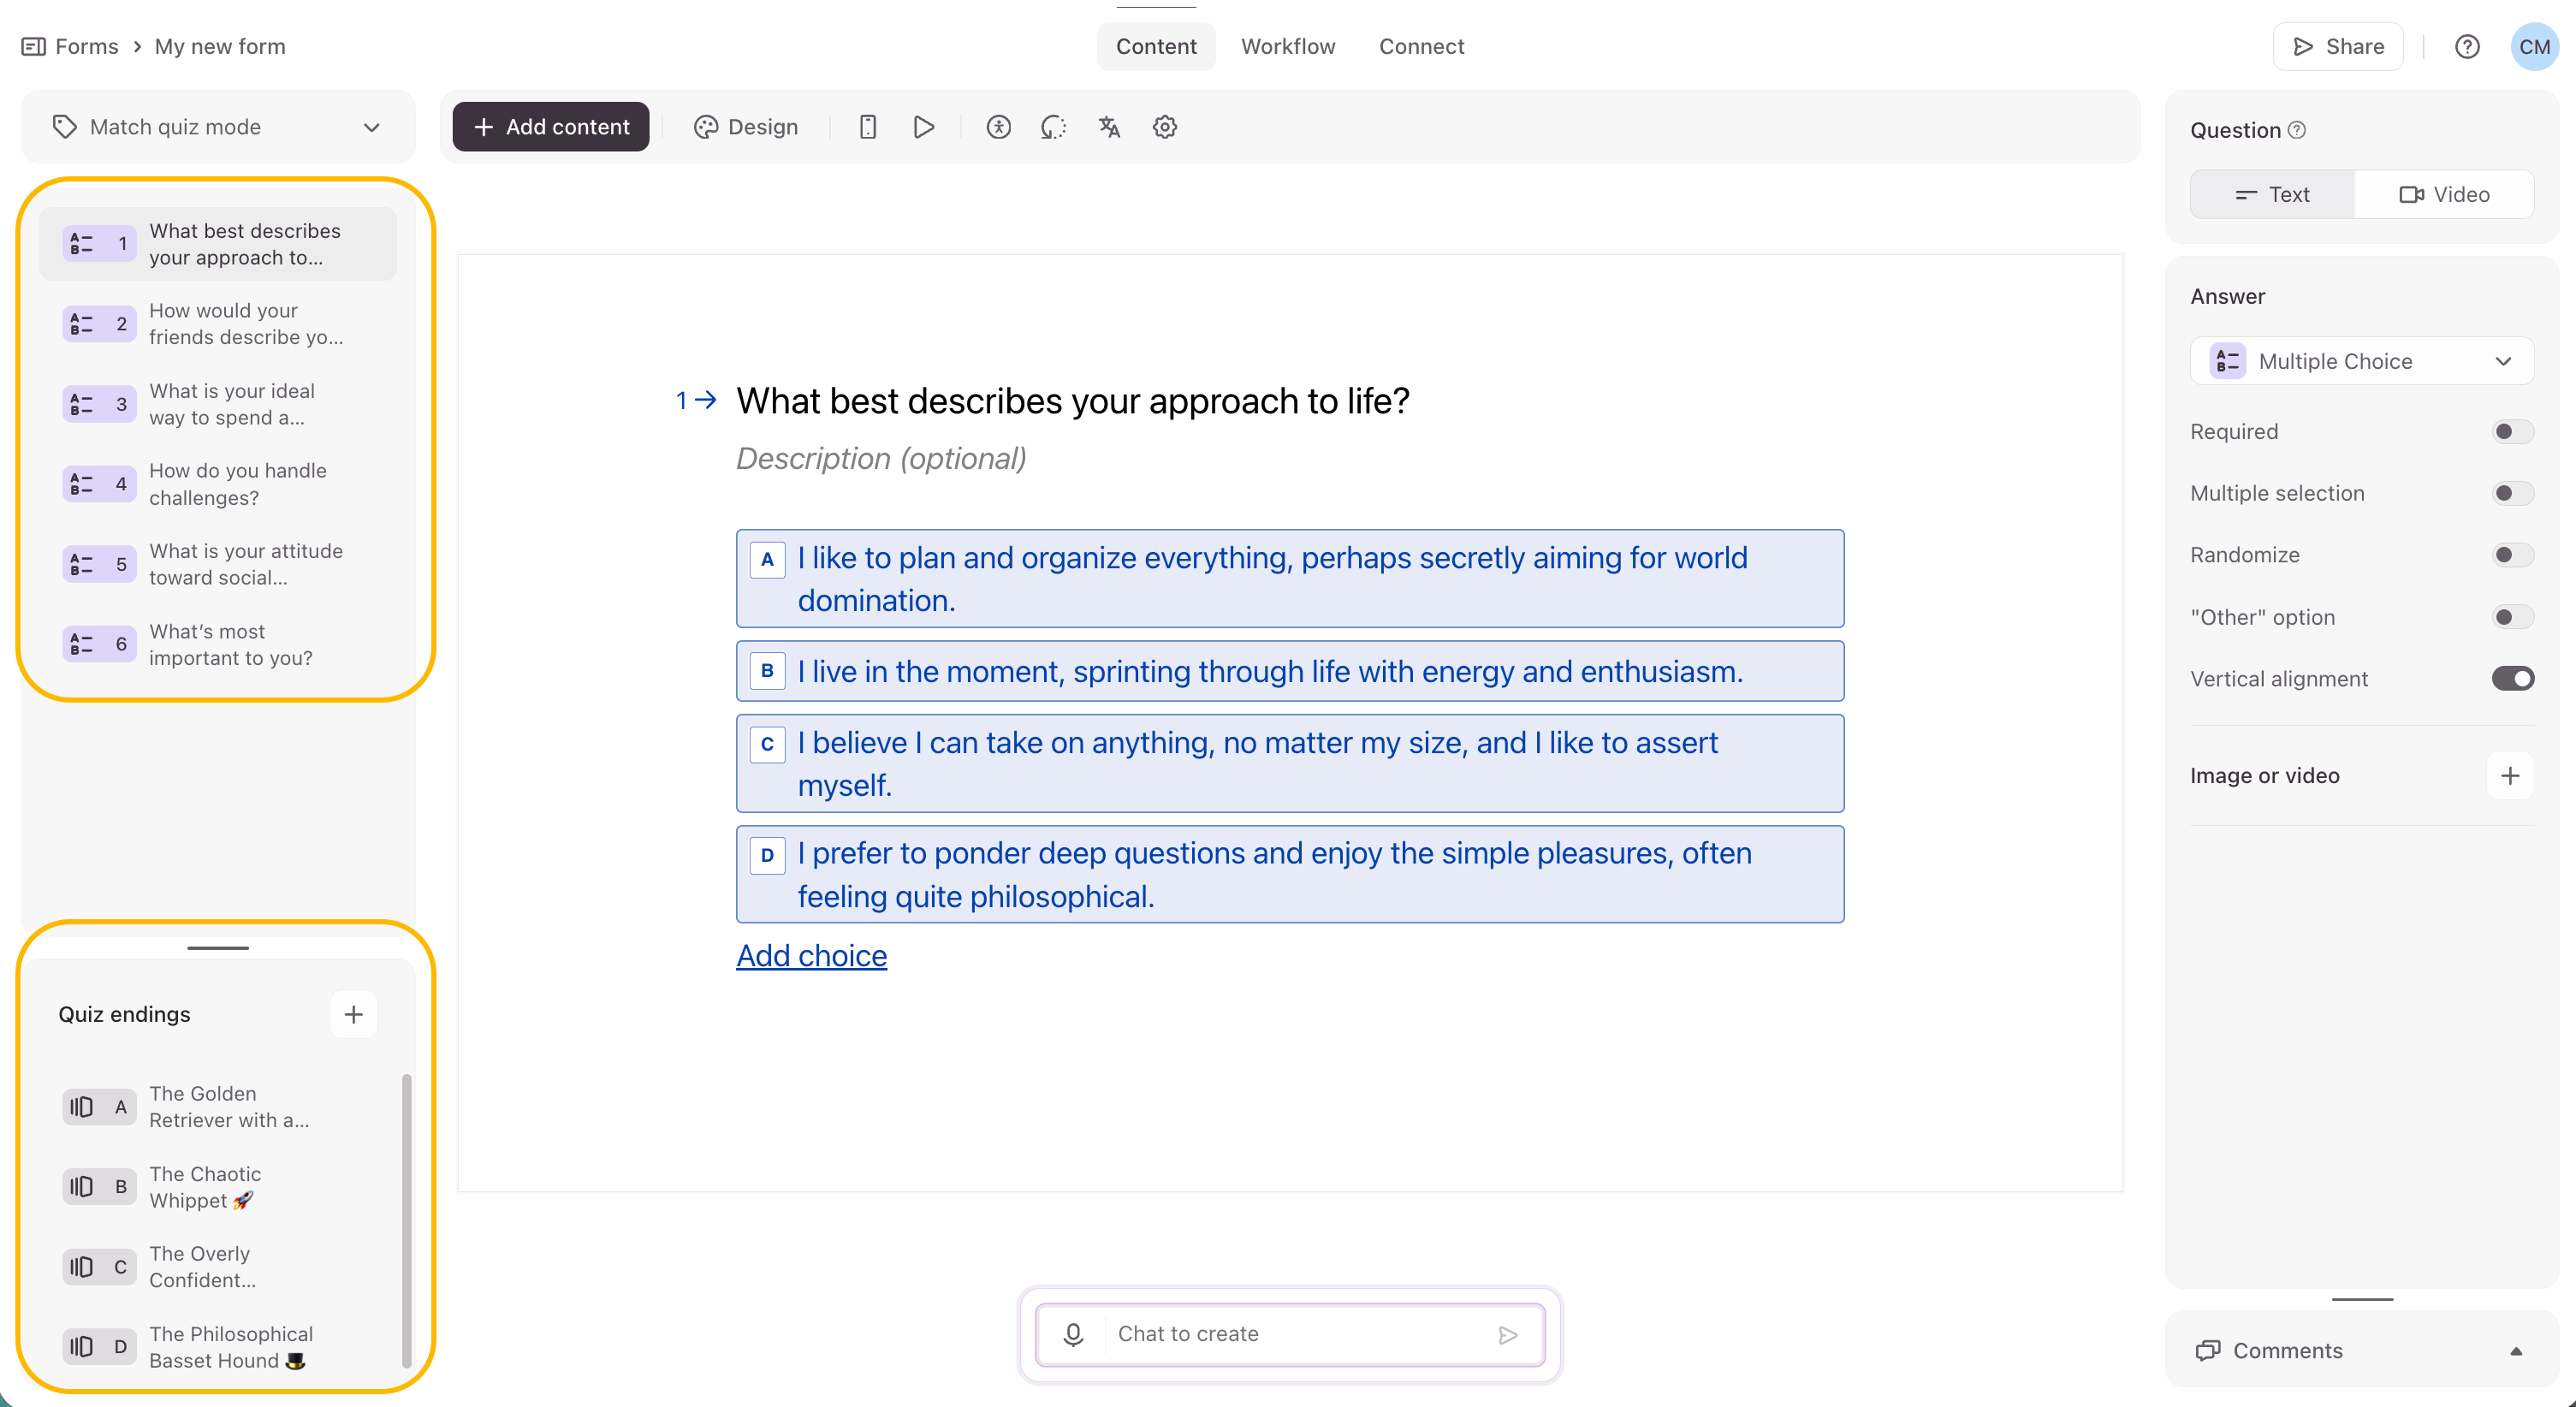Viewport: 2576px width, 1407px height.
Task: Click the mobile preview icon
Action: [x=867, y=127]
